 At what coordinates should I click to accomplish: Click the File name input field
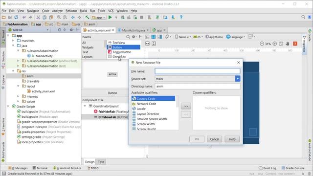(198, 71)
